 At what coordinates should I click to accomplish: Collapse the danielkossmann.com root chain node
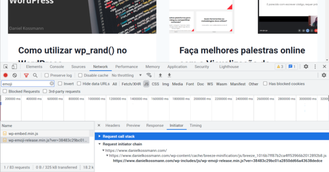103,151
